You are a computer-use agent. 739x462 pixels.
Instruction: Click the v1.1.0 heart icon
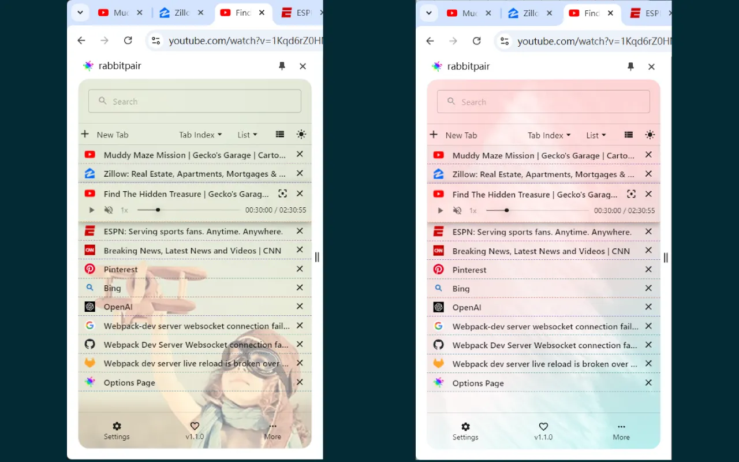(x=195, y=426)
